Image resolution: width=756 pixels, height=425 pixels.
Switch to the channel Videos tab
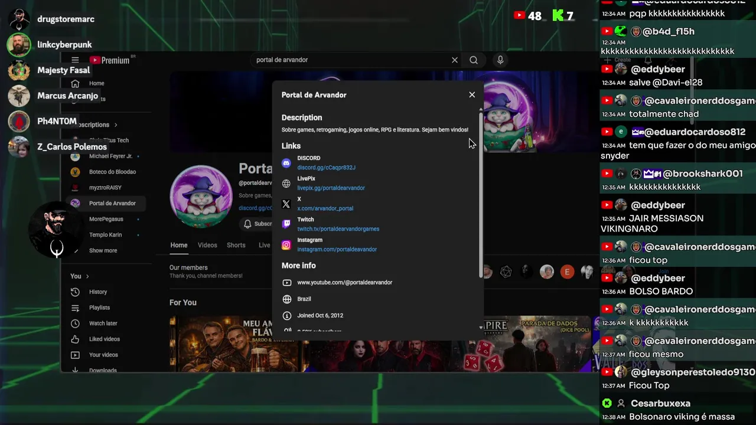(207, 246)
